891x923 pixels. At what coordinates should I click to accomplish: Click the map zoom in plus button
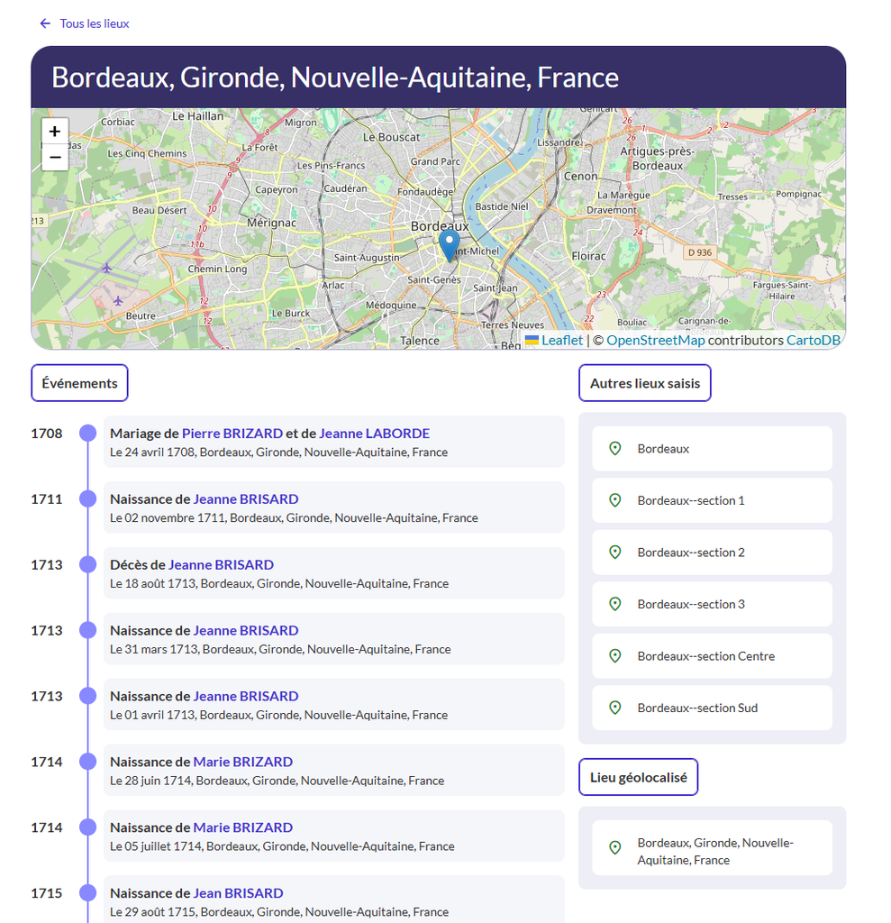coord(55,132)
